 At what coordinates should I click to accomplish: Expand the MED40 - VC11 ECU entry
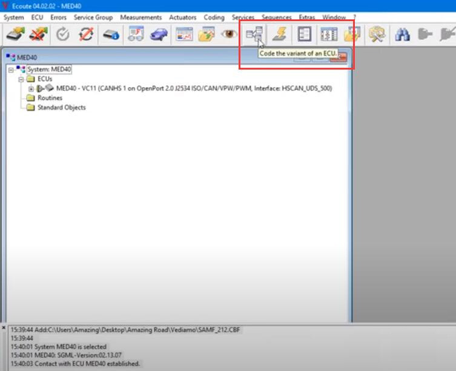[31, 88]
